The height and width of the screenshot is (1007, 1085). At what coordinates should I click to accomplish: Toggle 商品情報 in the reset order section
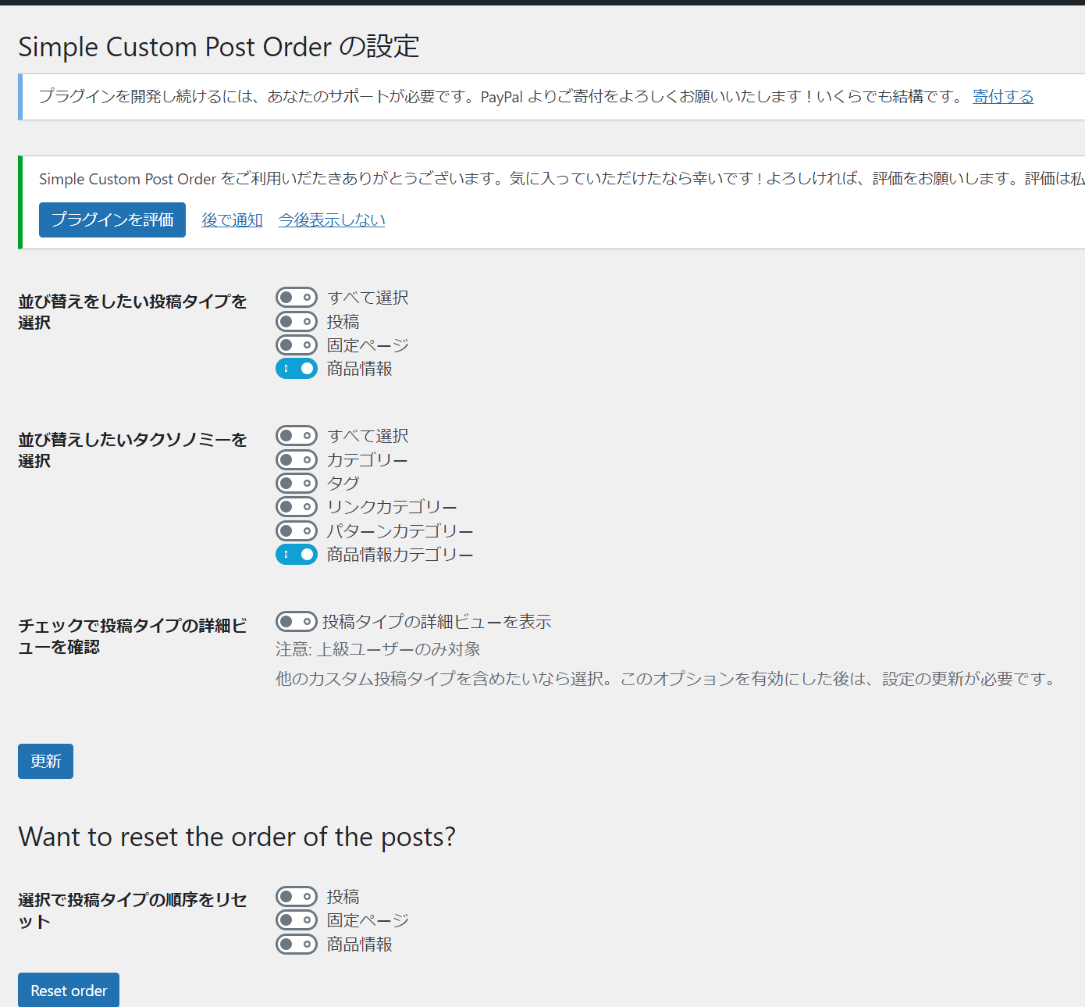point(297,944)
